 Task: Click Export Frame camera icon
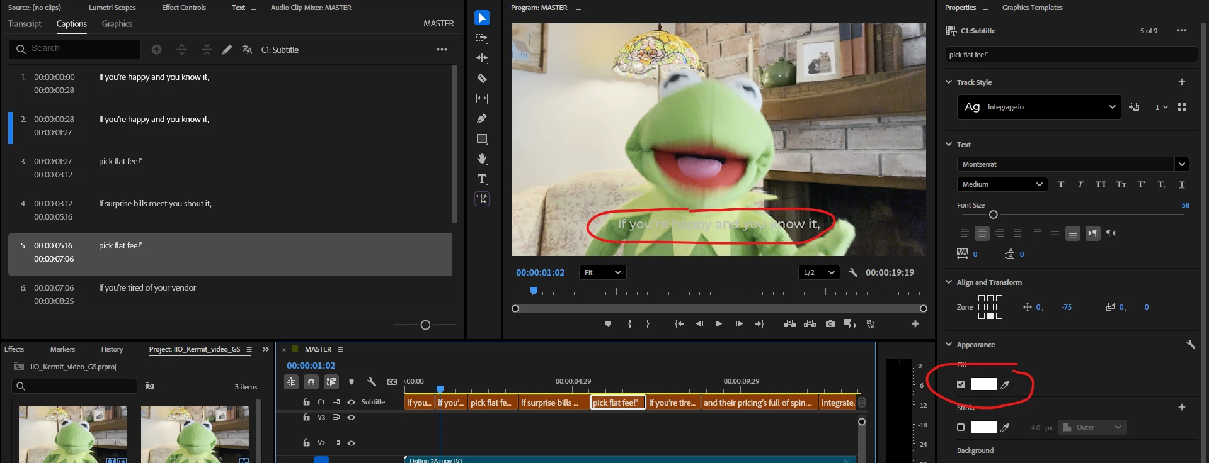coord(830,324)
